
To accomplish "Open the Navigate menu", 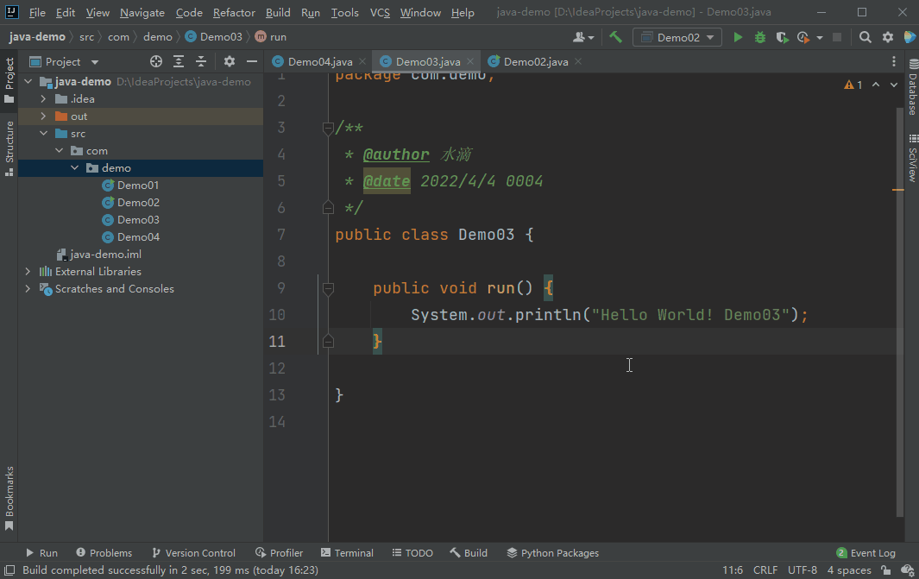I will click(142, 13).
